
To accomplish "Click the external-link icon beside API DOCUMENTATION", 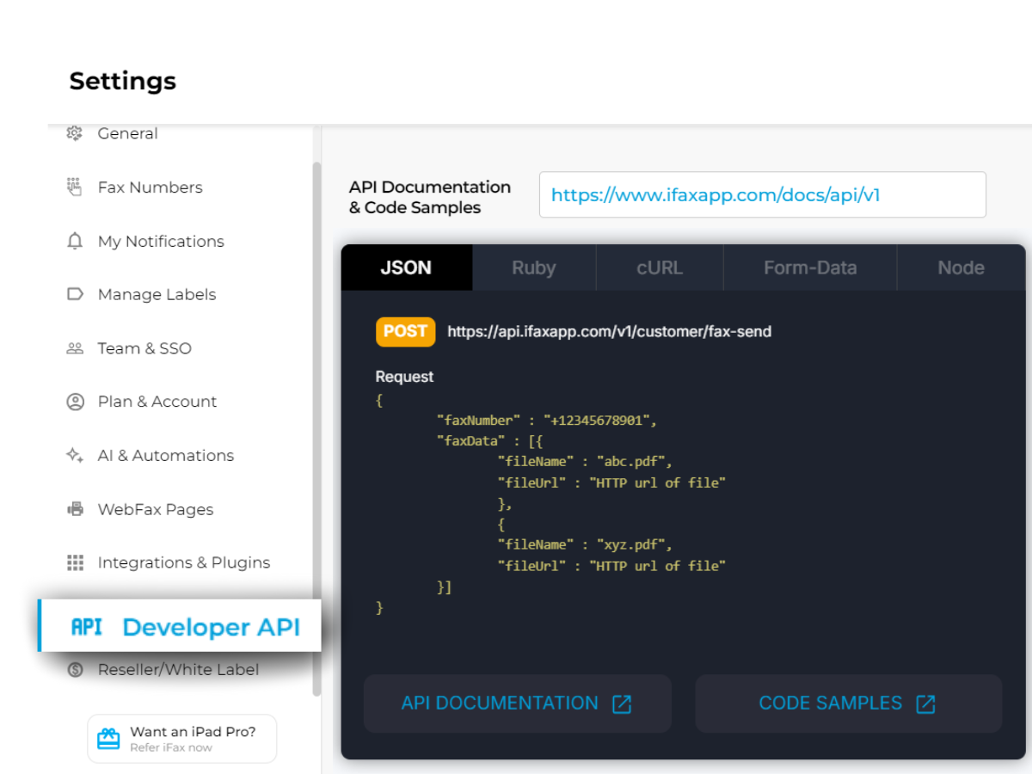I will tap(622, 703).
